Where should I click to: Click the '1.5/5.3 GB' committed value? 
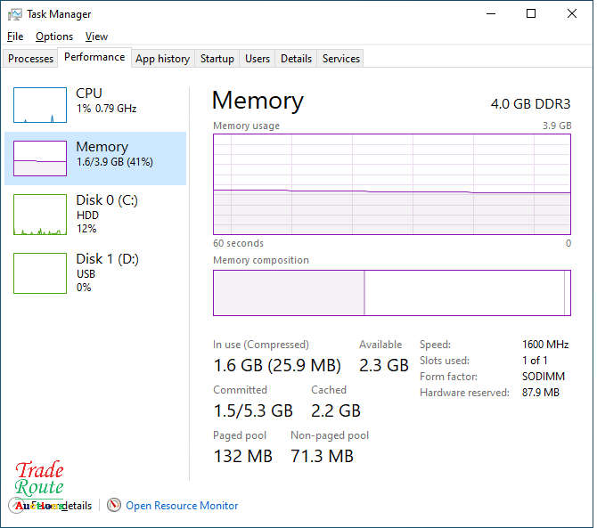pos(253,410)
